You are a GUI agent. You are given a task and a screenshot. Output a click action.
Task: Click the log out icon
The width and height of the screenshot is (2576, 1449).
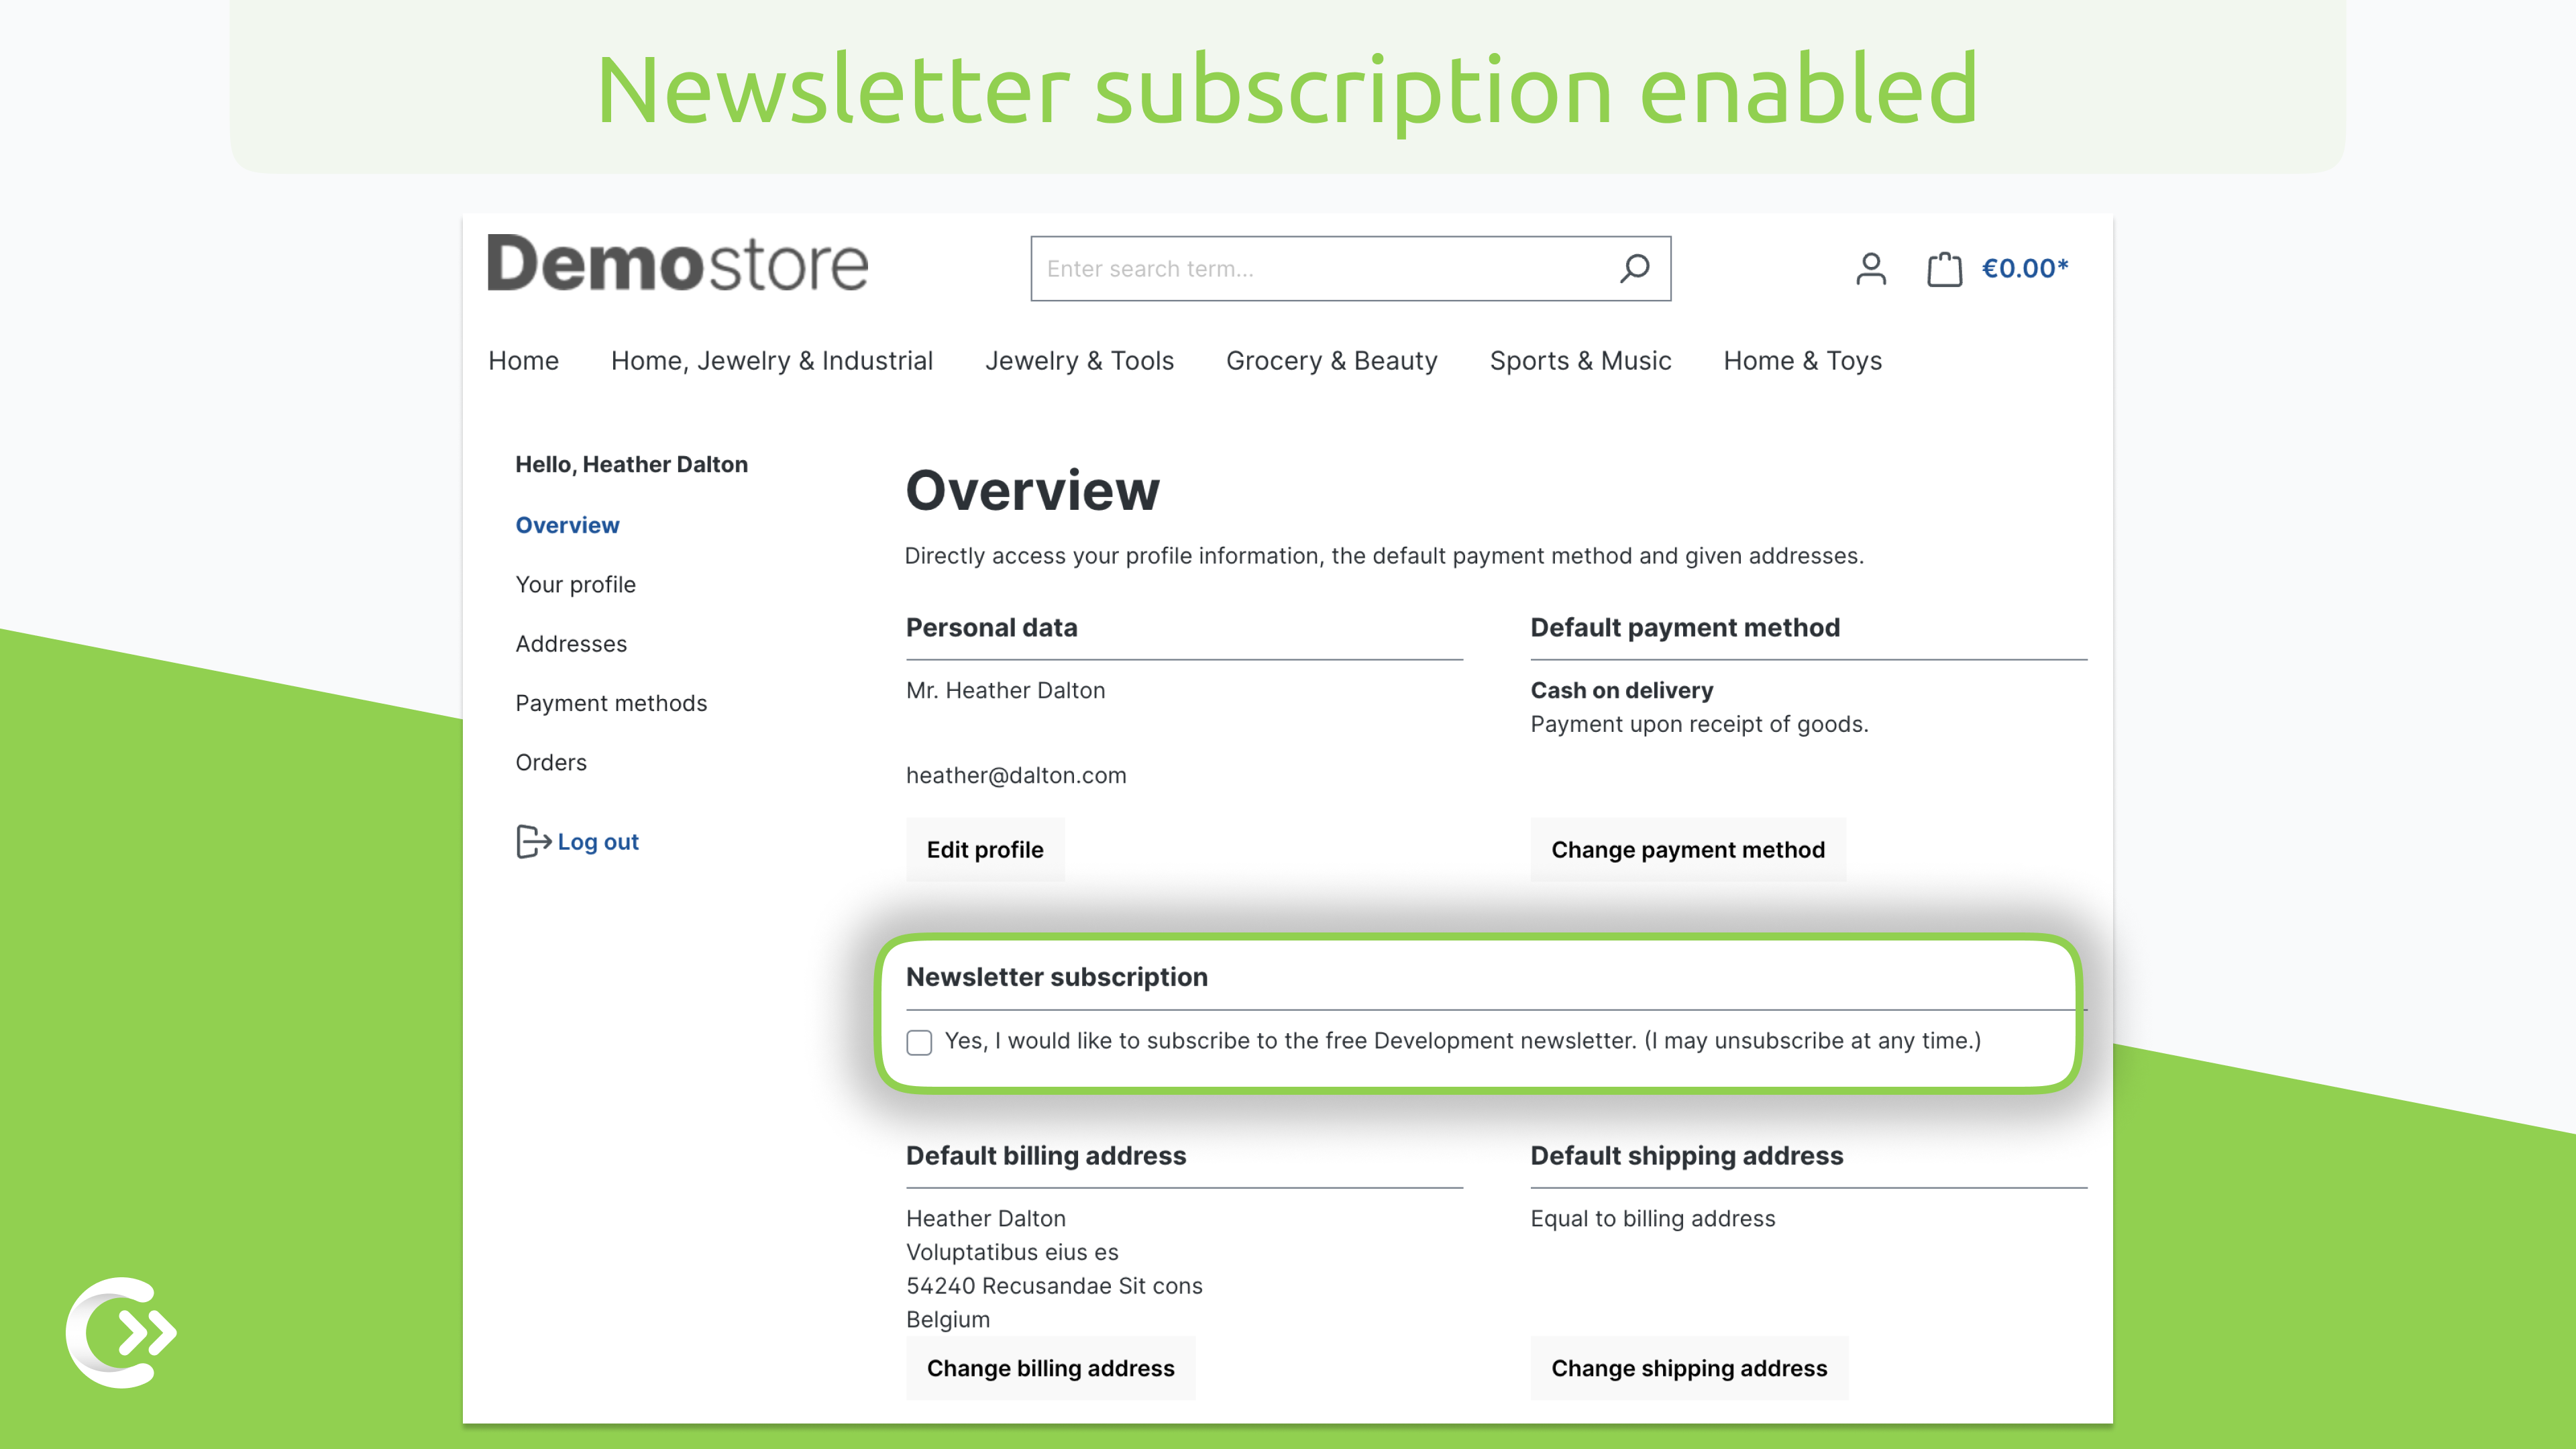pos(529,842)
